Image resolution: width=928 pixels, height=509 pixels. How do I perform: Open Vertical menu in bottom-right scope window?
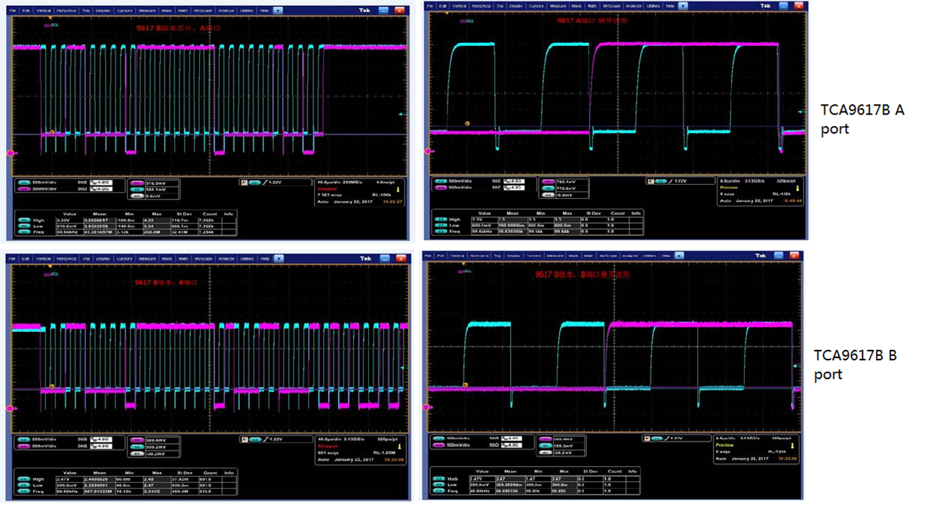point(456,255)
